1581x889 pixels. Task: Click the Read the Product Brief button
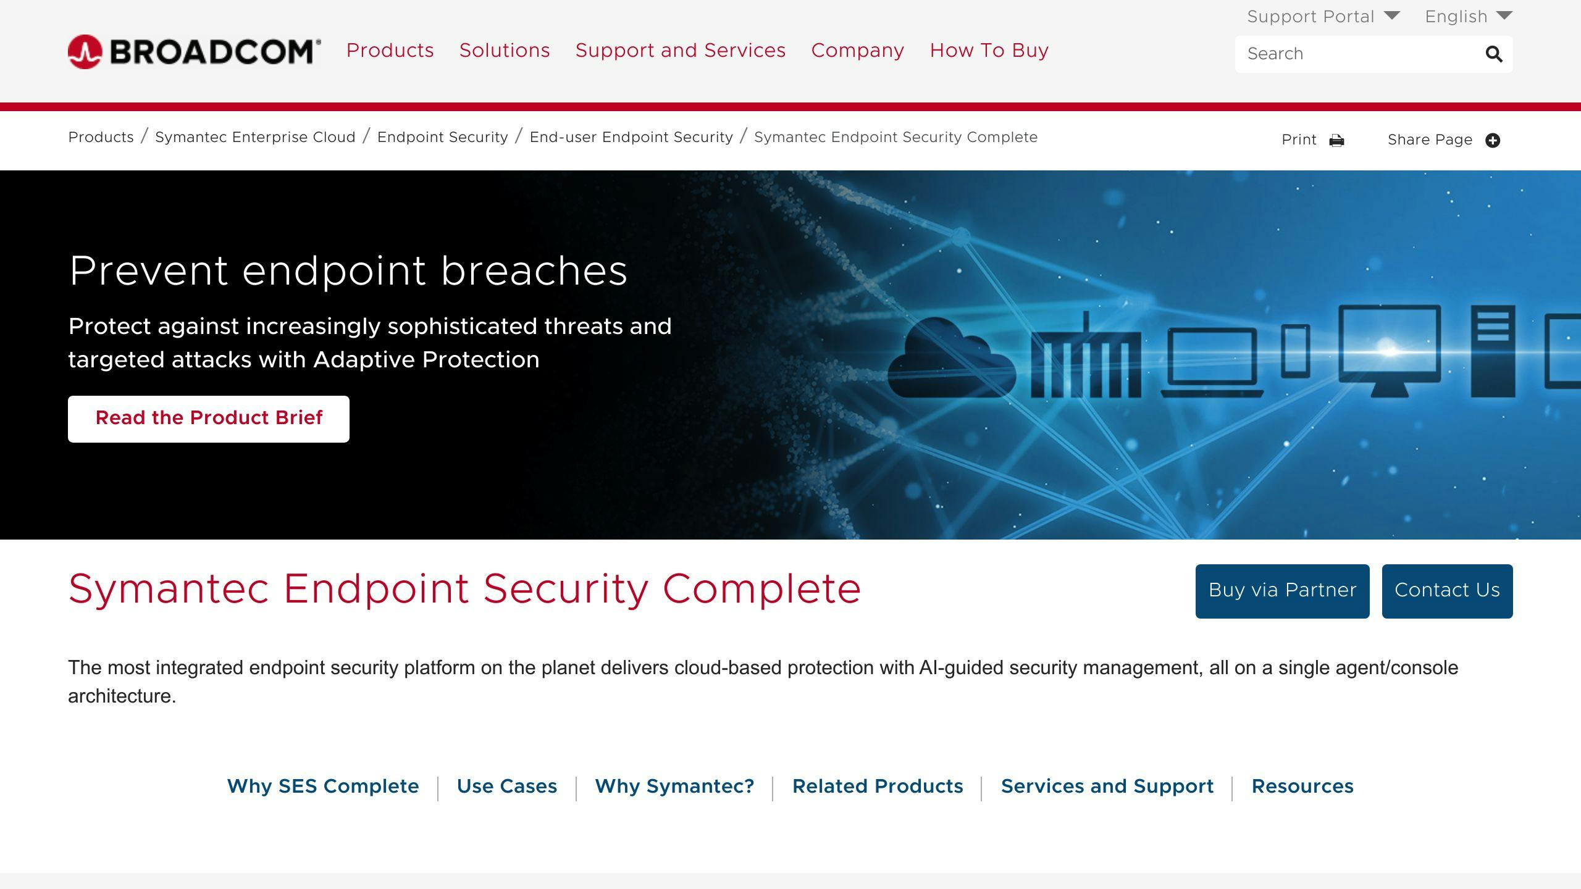209,418
